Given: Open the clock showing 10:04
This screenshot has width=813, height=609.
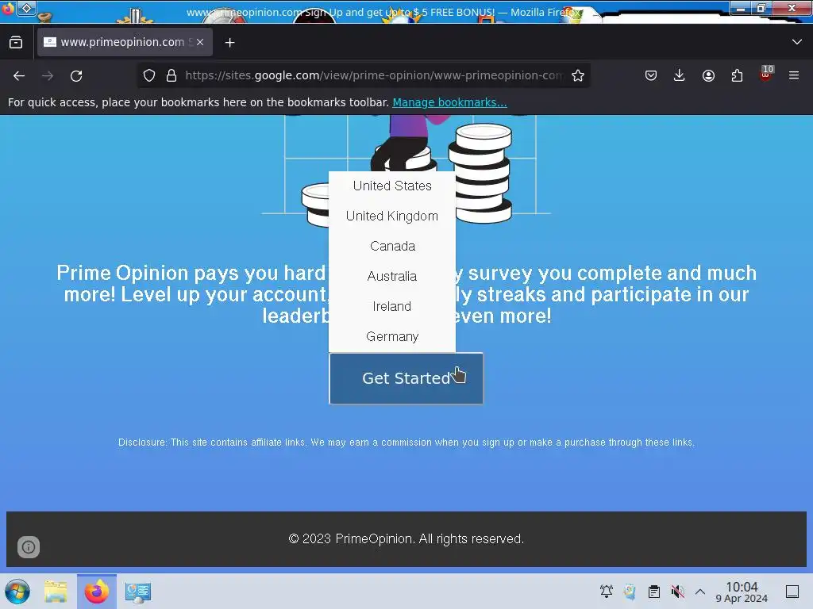Looking at the screenshot, I should pyautogui.click(x=742, y=592).
